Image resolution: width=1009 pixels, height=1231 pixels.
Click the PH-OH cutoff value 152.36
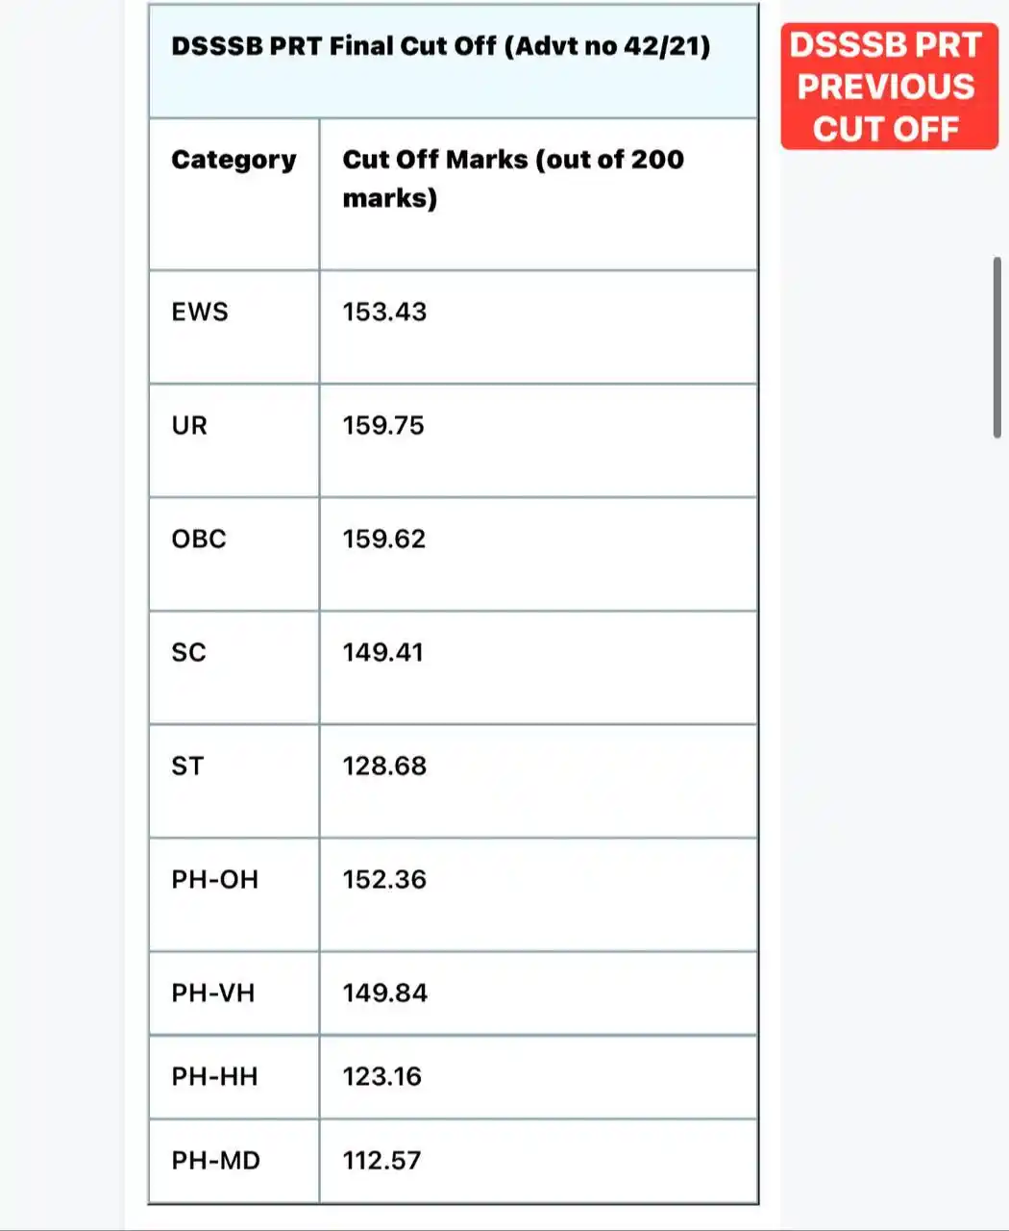click(384, 879)
